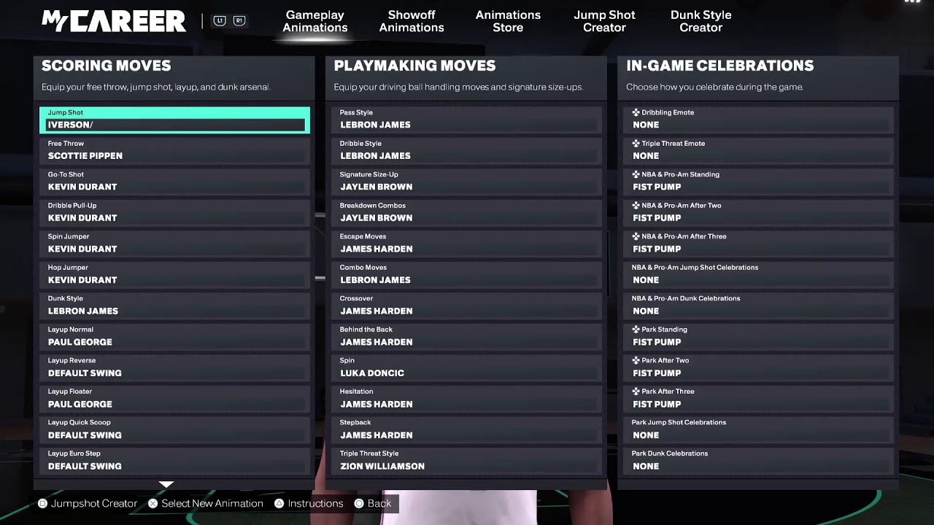Viewport: 934px width, 525px height.
Task: Click the circle icon beside Back
Action: coord(359,503)
